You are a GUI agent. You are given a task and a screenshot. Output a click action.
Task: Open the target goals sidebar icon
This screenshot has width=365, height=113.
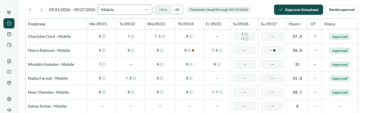coord(9,99)
